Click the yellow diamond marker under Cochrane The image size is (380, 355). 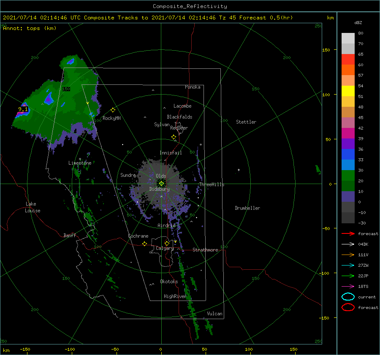[x=144, y=244]
